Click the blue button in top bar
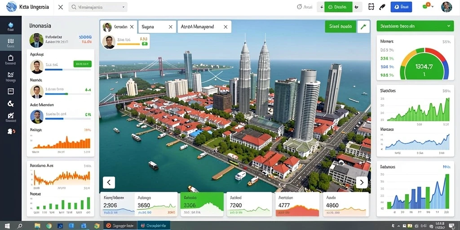The image size is (460, 230). point(401,7)
